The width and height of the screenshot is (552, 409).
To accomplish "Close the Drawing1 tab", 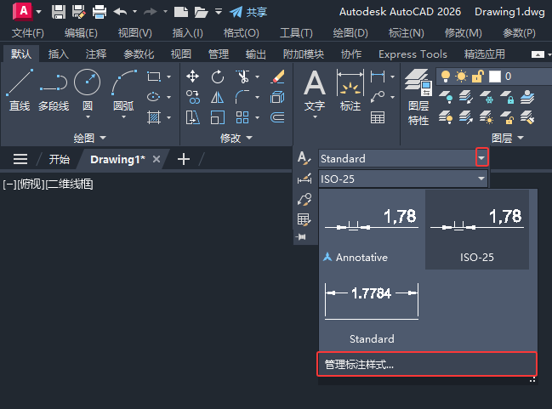I will point(156,160).
